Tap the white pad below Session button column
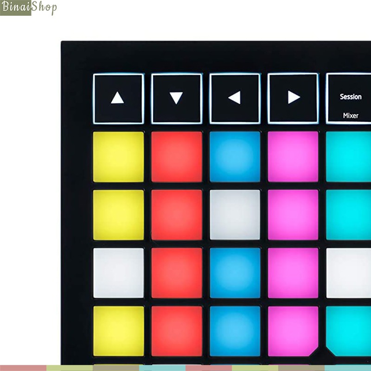The width and height of the screenshot is (371, 371). [349, 273]
